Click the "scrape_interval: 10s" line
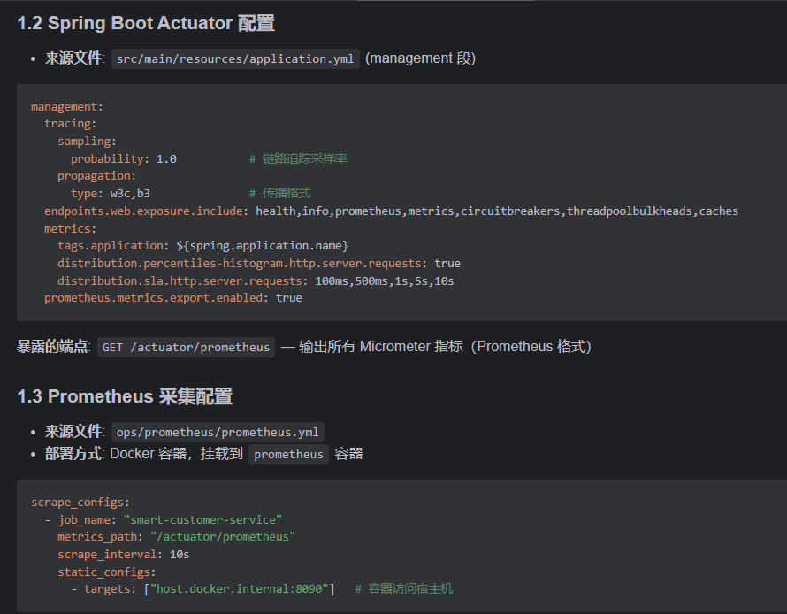The width and height of the screenshot is (787, 614). 124,554
